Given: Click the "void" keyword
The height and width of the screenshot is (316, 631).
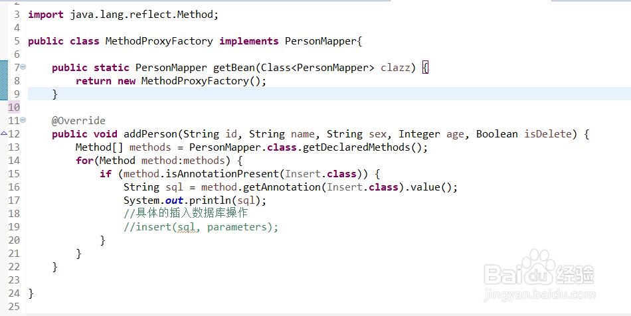Looking at the screenshot, I should pos(106,134).
